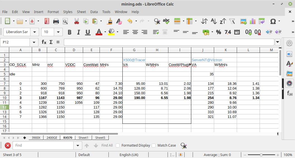Tick the Match Case checkbox
The width and height of the screenshot is (295, 158).
[154, 145]
